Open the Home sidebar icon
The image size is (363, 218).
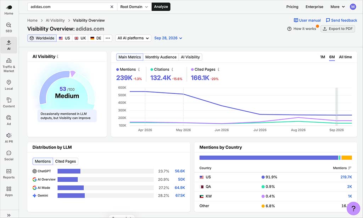[9, 10]
